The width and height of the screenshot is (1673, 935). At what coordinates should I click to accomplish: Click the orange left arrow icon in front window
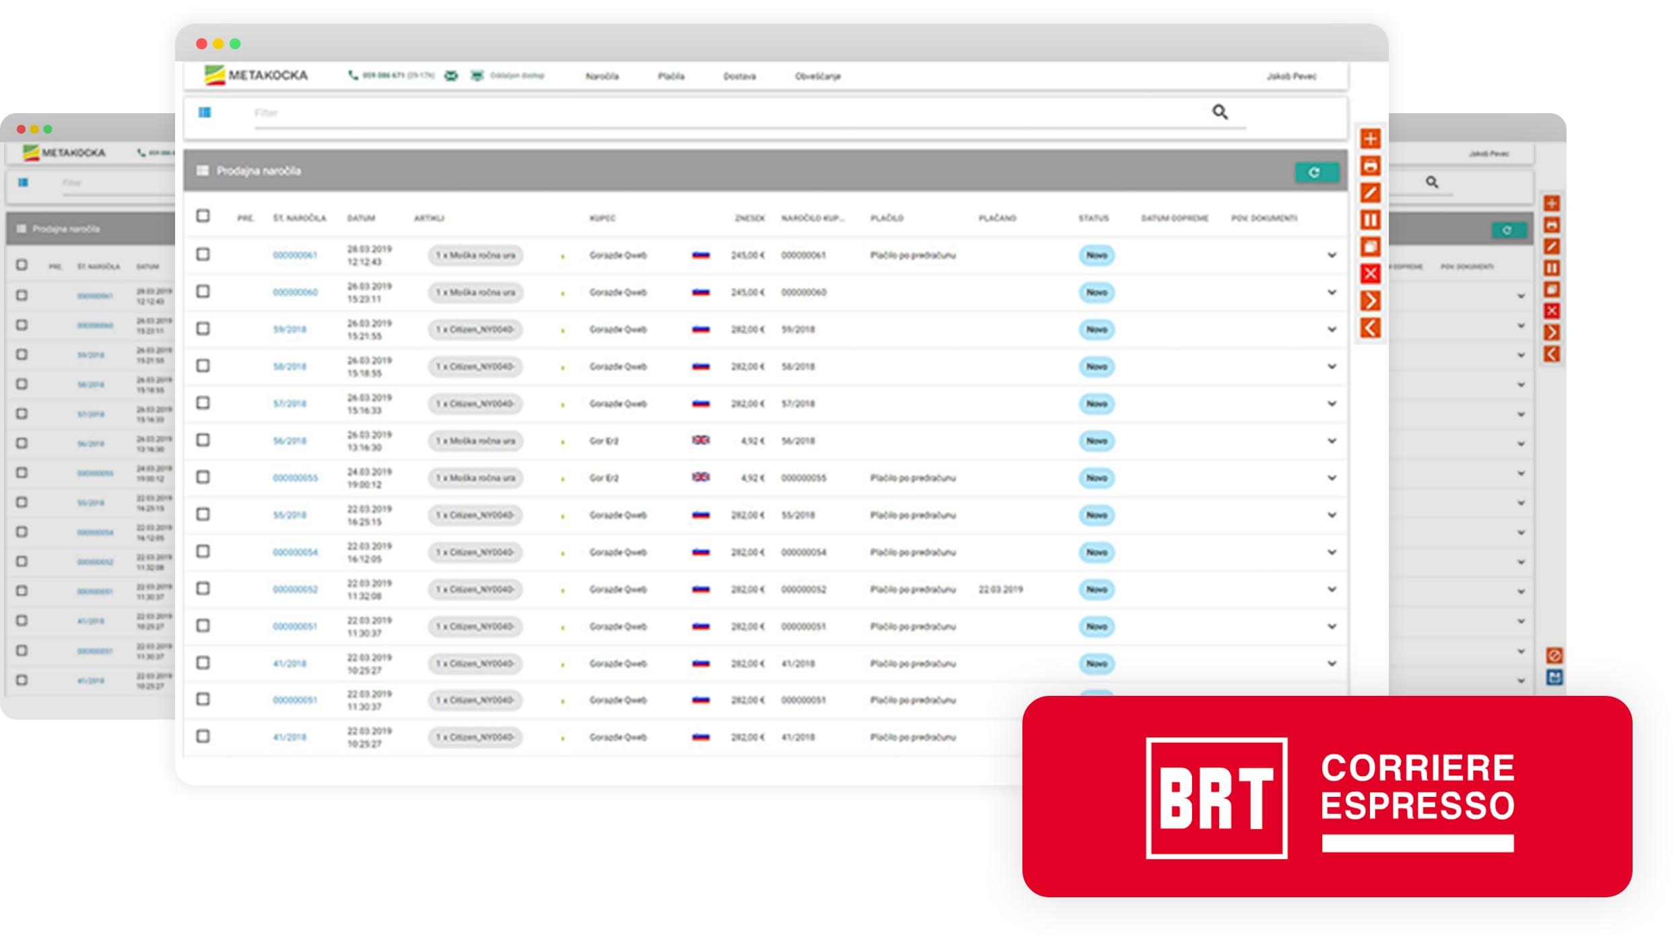tap(1370, 328)
